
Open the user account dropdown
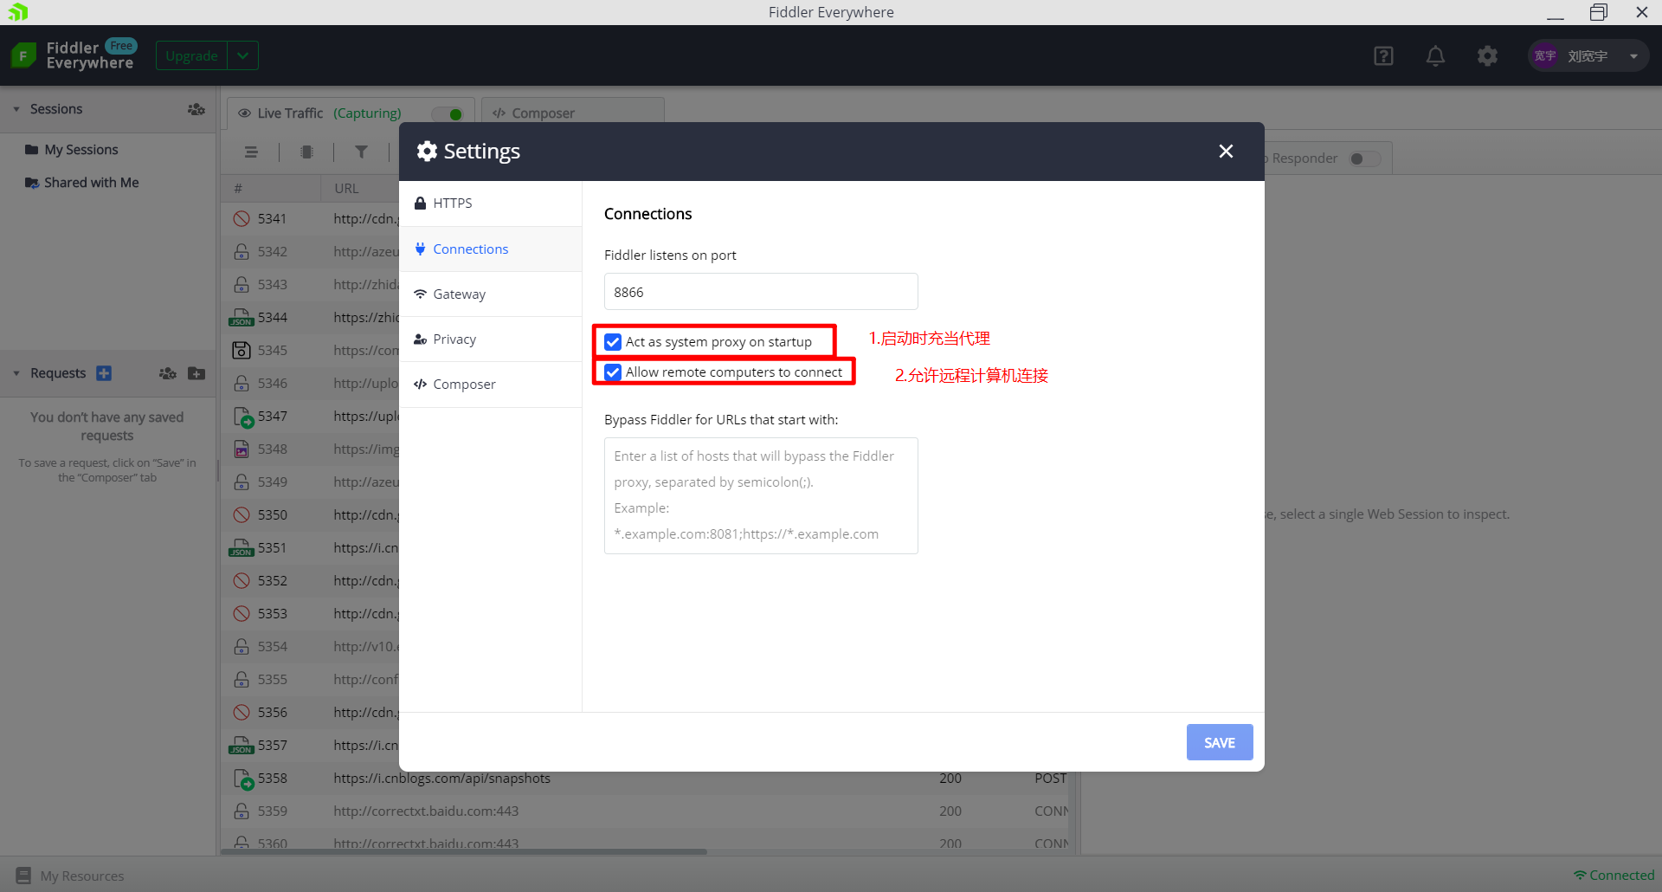1633,56
